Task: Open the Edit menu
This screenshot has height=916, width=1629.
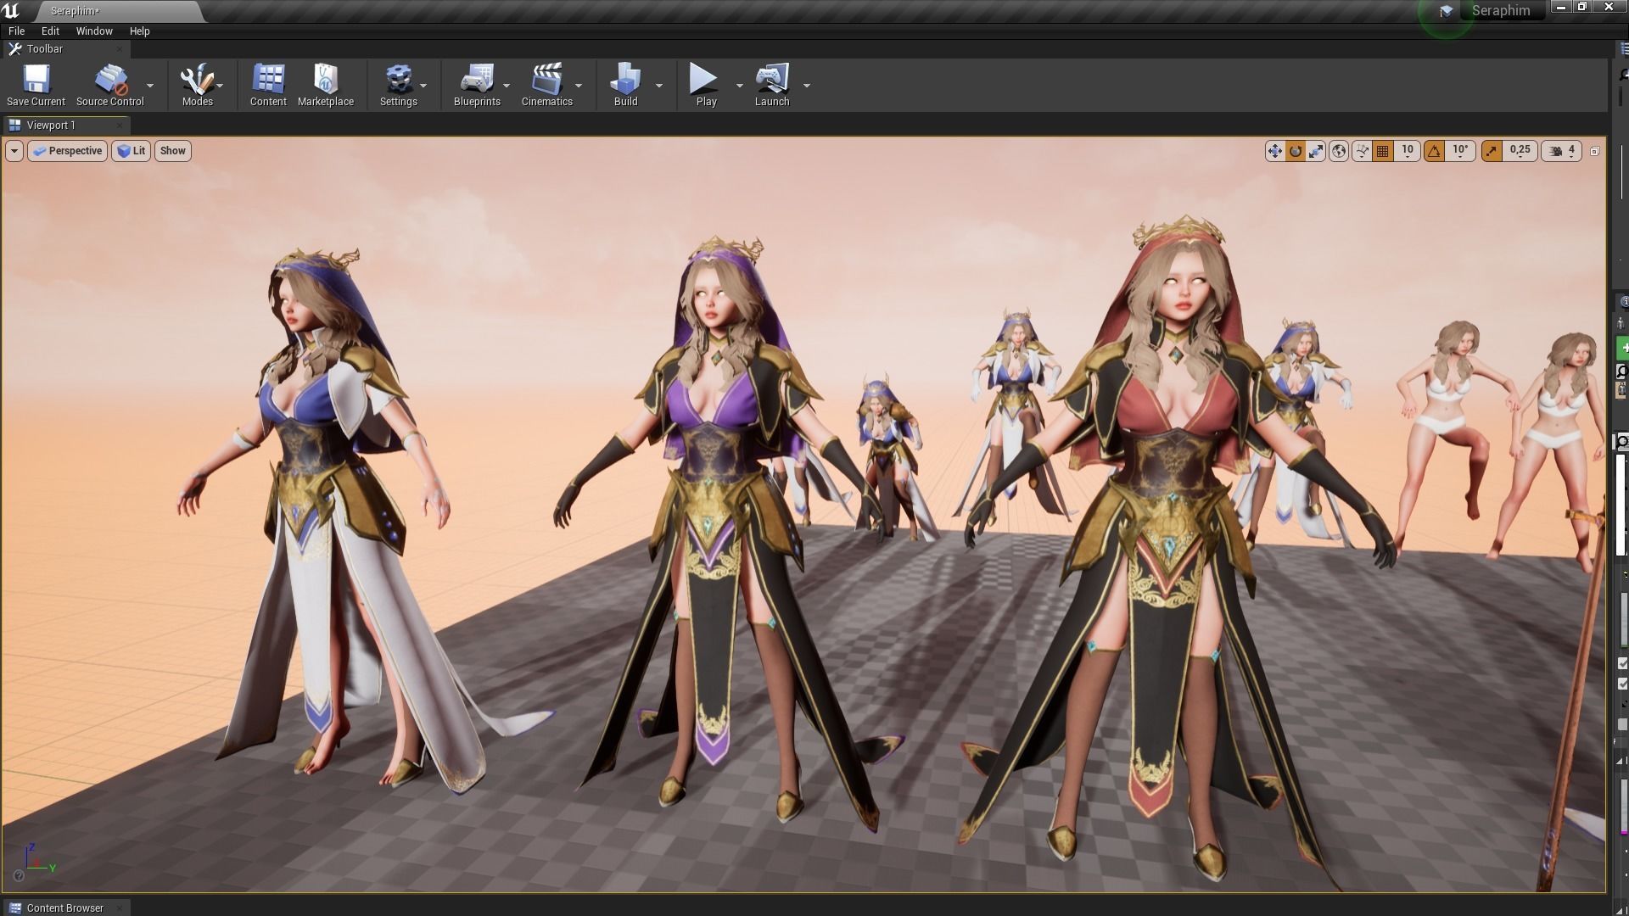Action: pos(50,31)
